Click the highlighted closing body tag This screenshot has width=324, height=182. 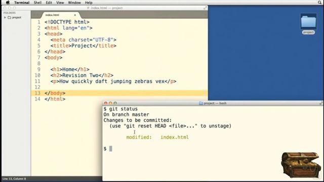(x=55, y=93)
